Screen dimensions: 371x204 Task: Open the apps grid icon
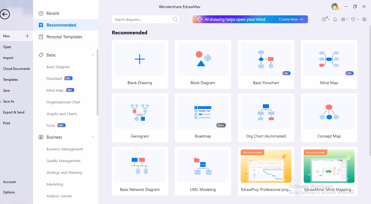point(343,19)
